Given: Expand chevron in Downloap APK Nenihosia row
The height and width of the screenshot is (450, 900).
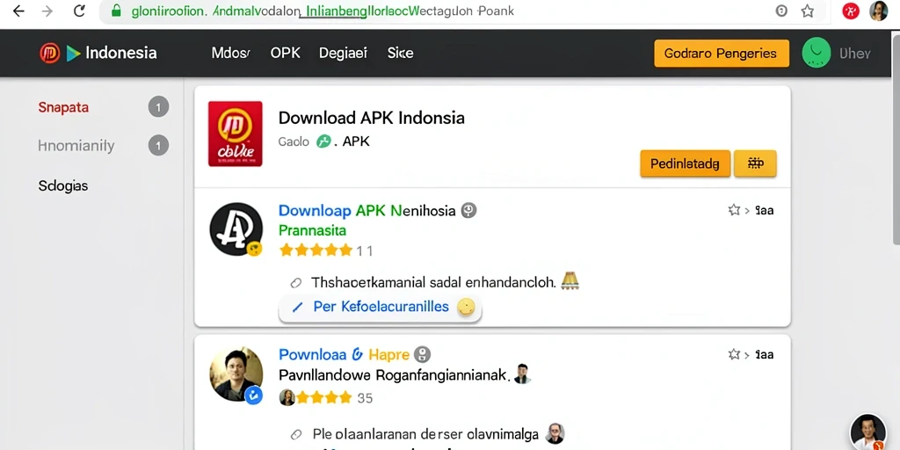Looking at the screenshot, I should (x=747, y=211).
